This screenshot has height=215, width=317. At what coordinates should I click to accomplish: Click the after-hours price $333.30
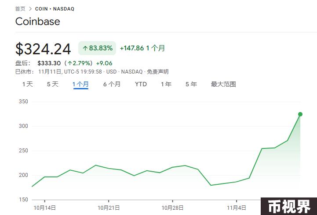(x=49, y=63)
